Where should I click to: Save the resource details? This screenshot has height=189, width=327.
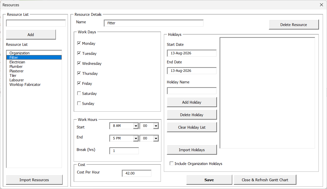[x=209, y=180]
